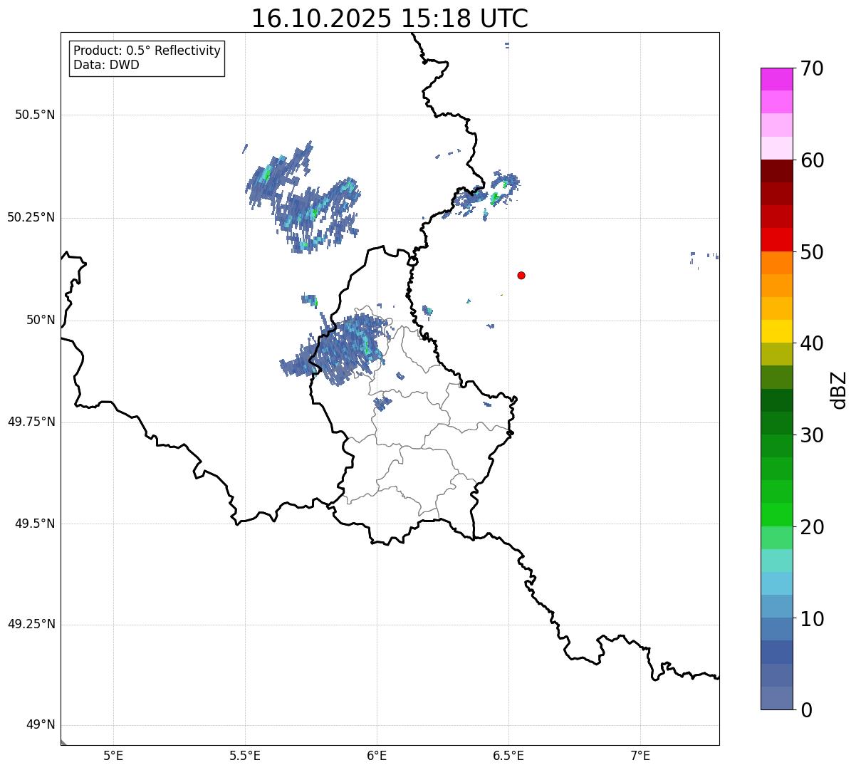Click the colorbar tick value 70
Image resolution: width=856 pixels, height=770 pixels.
[x=812, y=68]
